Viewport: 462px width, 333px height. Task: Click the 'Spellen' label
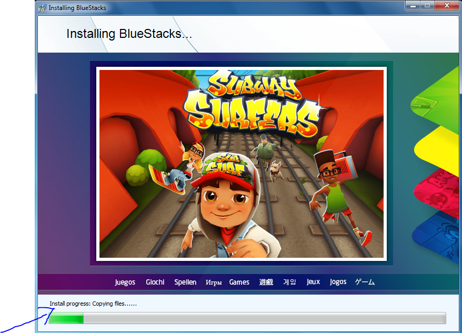(x=185, y=282)
